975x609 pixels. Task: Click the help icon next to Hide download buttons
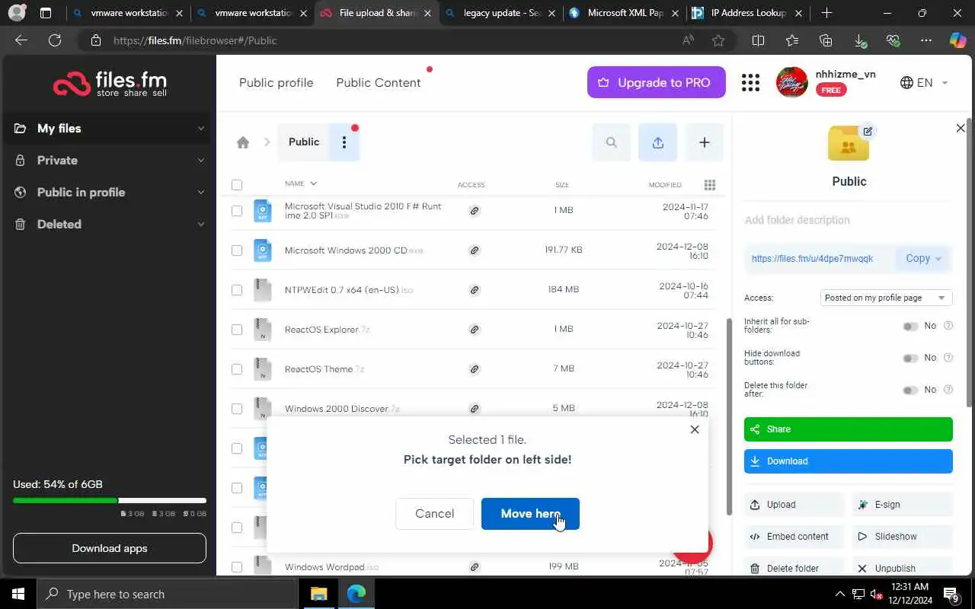point(948,358)
